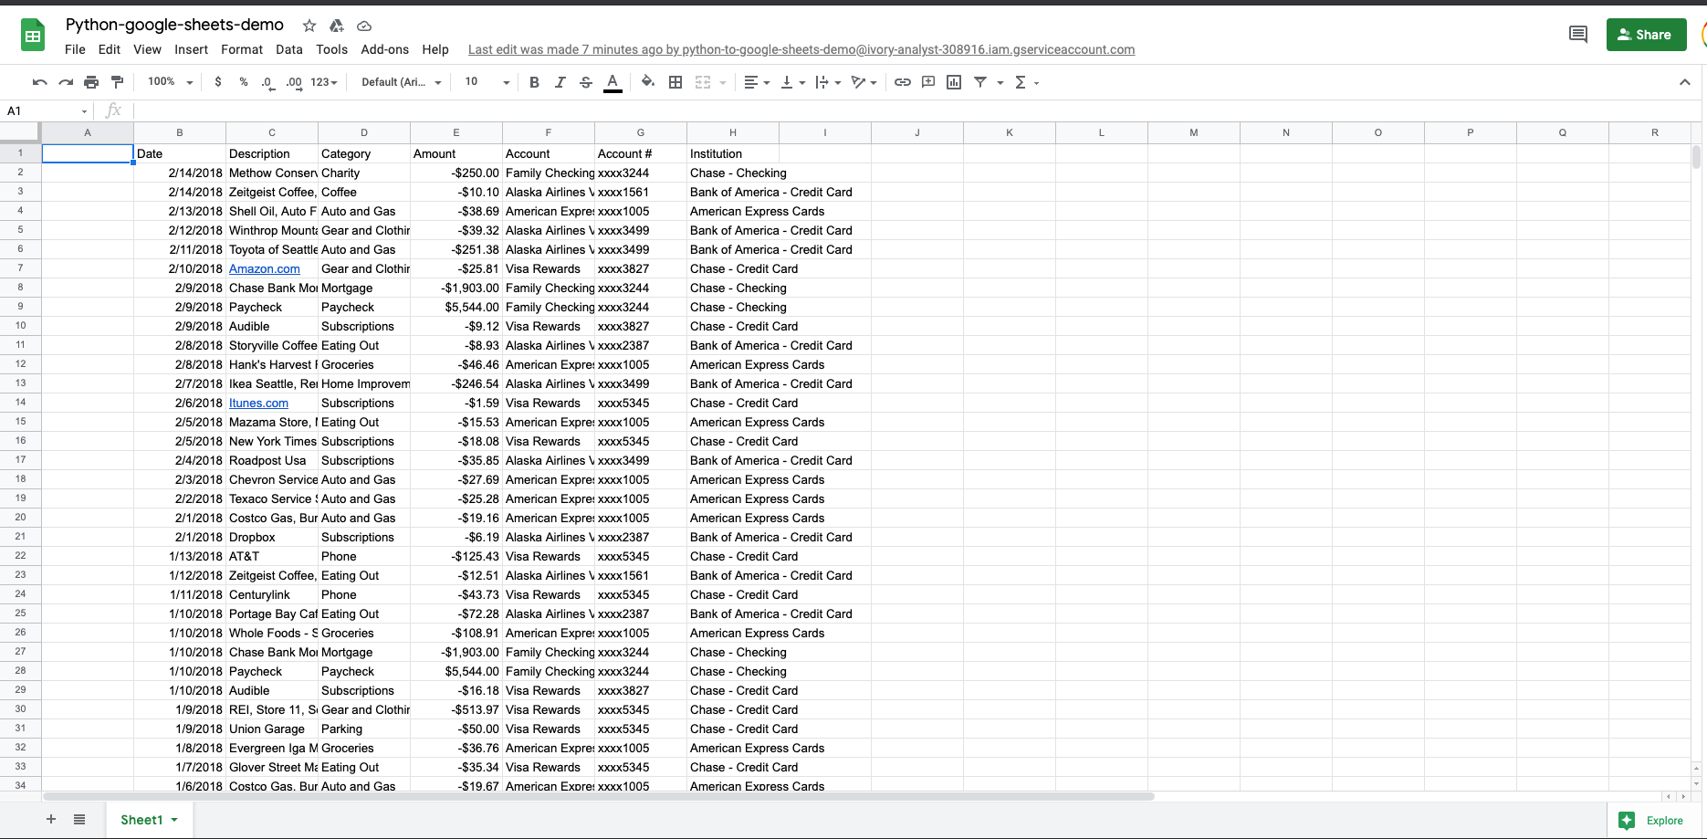The width and height of the screenshot is (1707, 839).
Task: Toggle bold formatting
Action: coord(534,82)
